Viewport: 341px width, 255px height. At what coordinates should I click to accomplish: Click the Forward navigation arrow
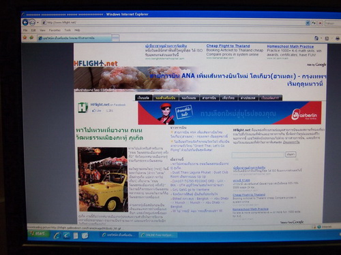click(x=33, y=22)
